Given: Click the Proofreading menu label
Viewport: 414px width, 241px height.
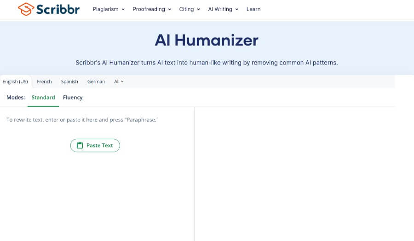Looking at the screenshot, I should 148,9.
